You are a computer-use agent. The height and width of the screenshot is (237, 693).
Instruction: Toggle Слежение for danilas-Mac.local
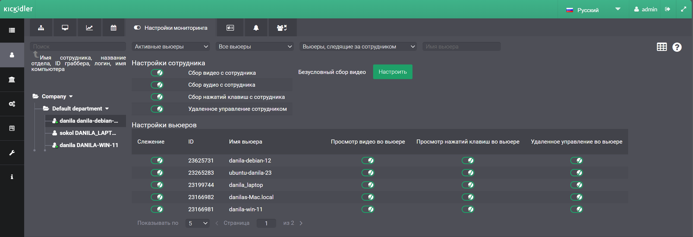click(x=157, y=197)
